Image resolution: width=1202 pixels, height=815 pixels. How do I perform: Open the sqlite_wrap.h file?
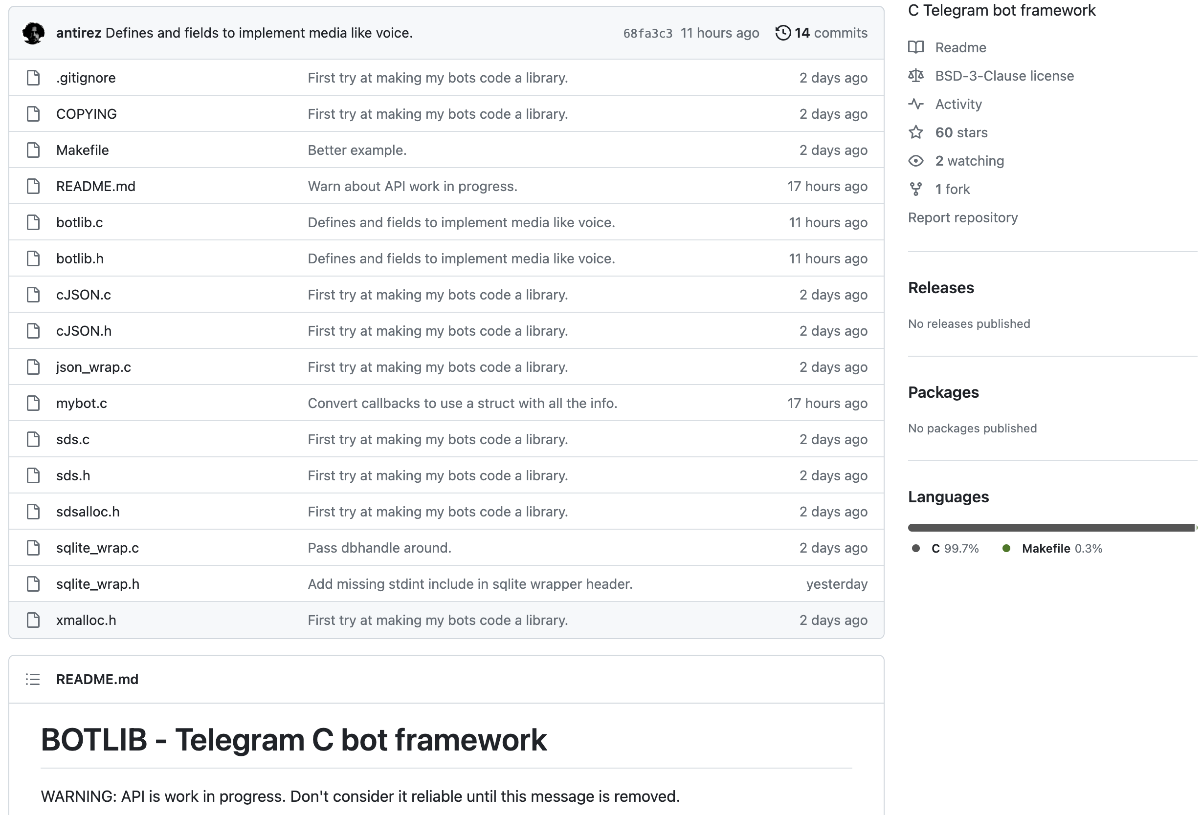98,583
